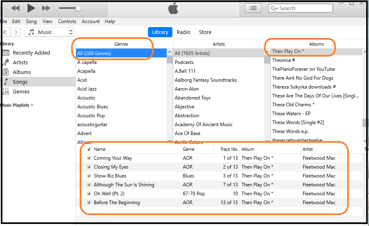Select ThePianoForever on YouTube album
Image resolution: width=369 pixels, height=226 pixels.
click(x=303, y=69)
